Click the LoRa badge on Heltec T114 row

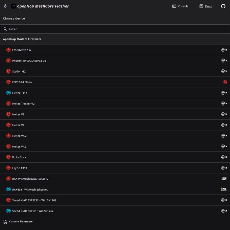[224, 93]
